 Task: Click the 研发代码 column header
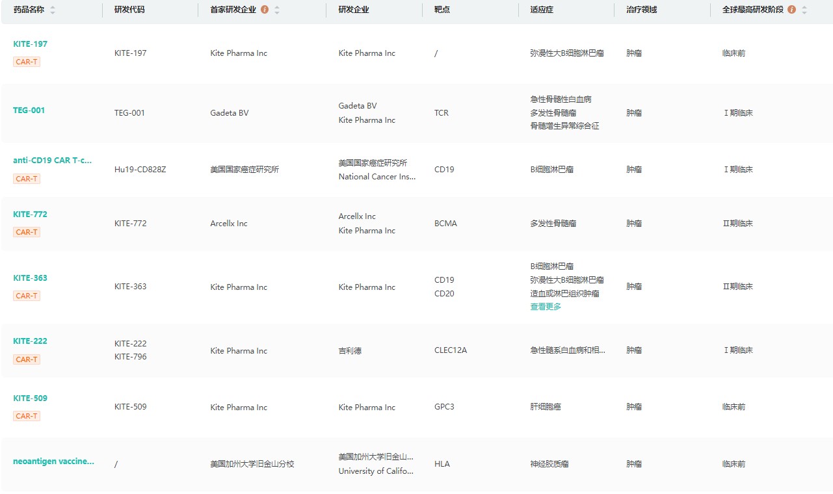tap(130, 10)
